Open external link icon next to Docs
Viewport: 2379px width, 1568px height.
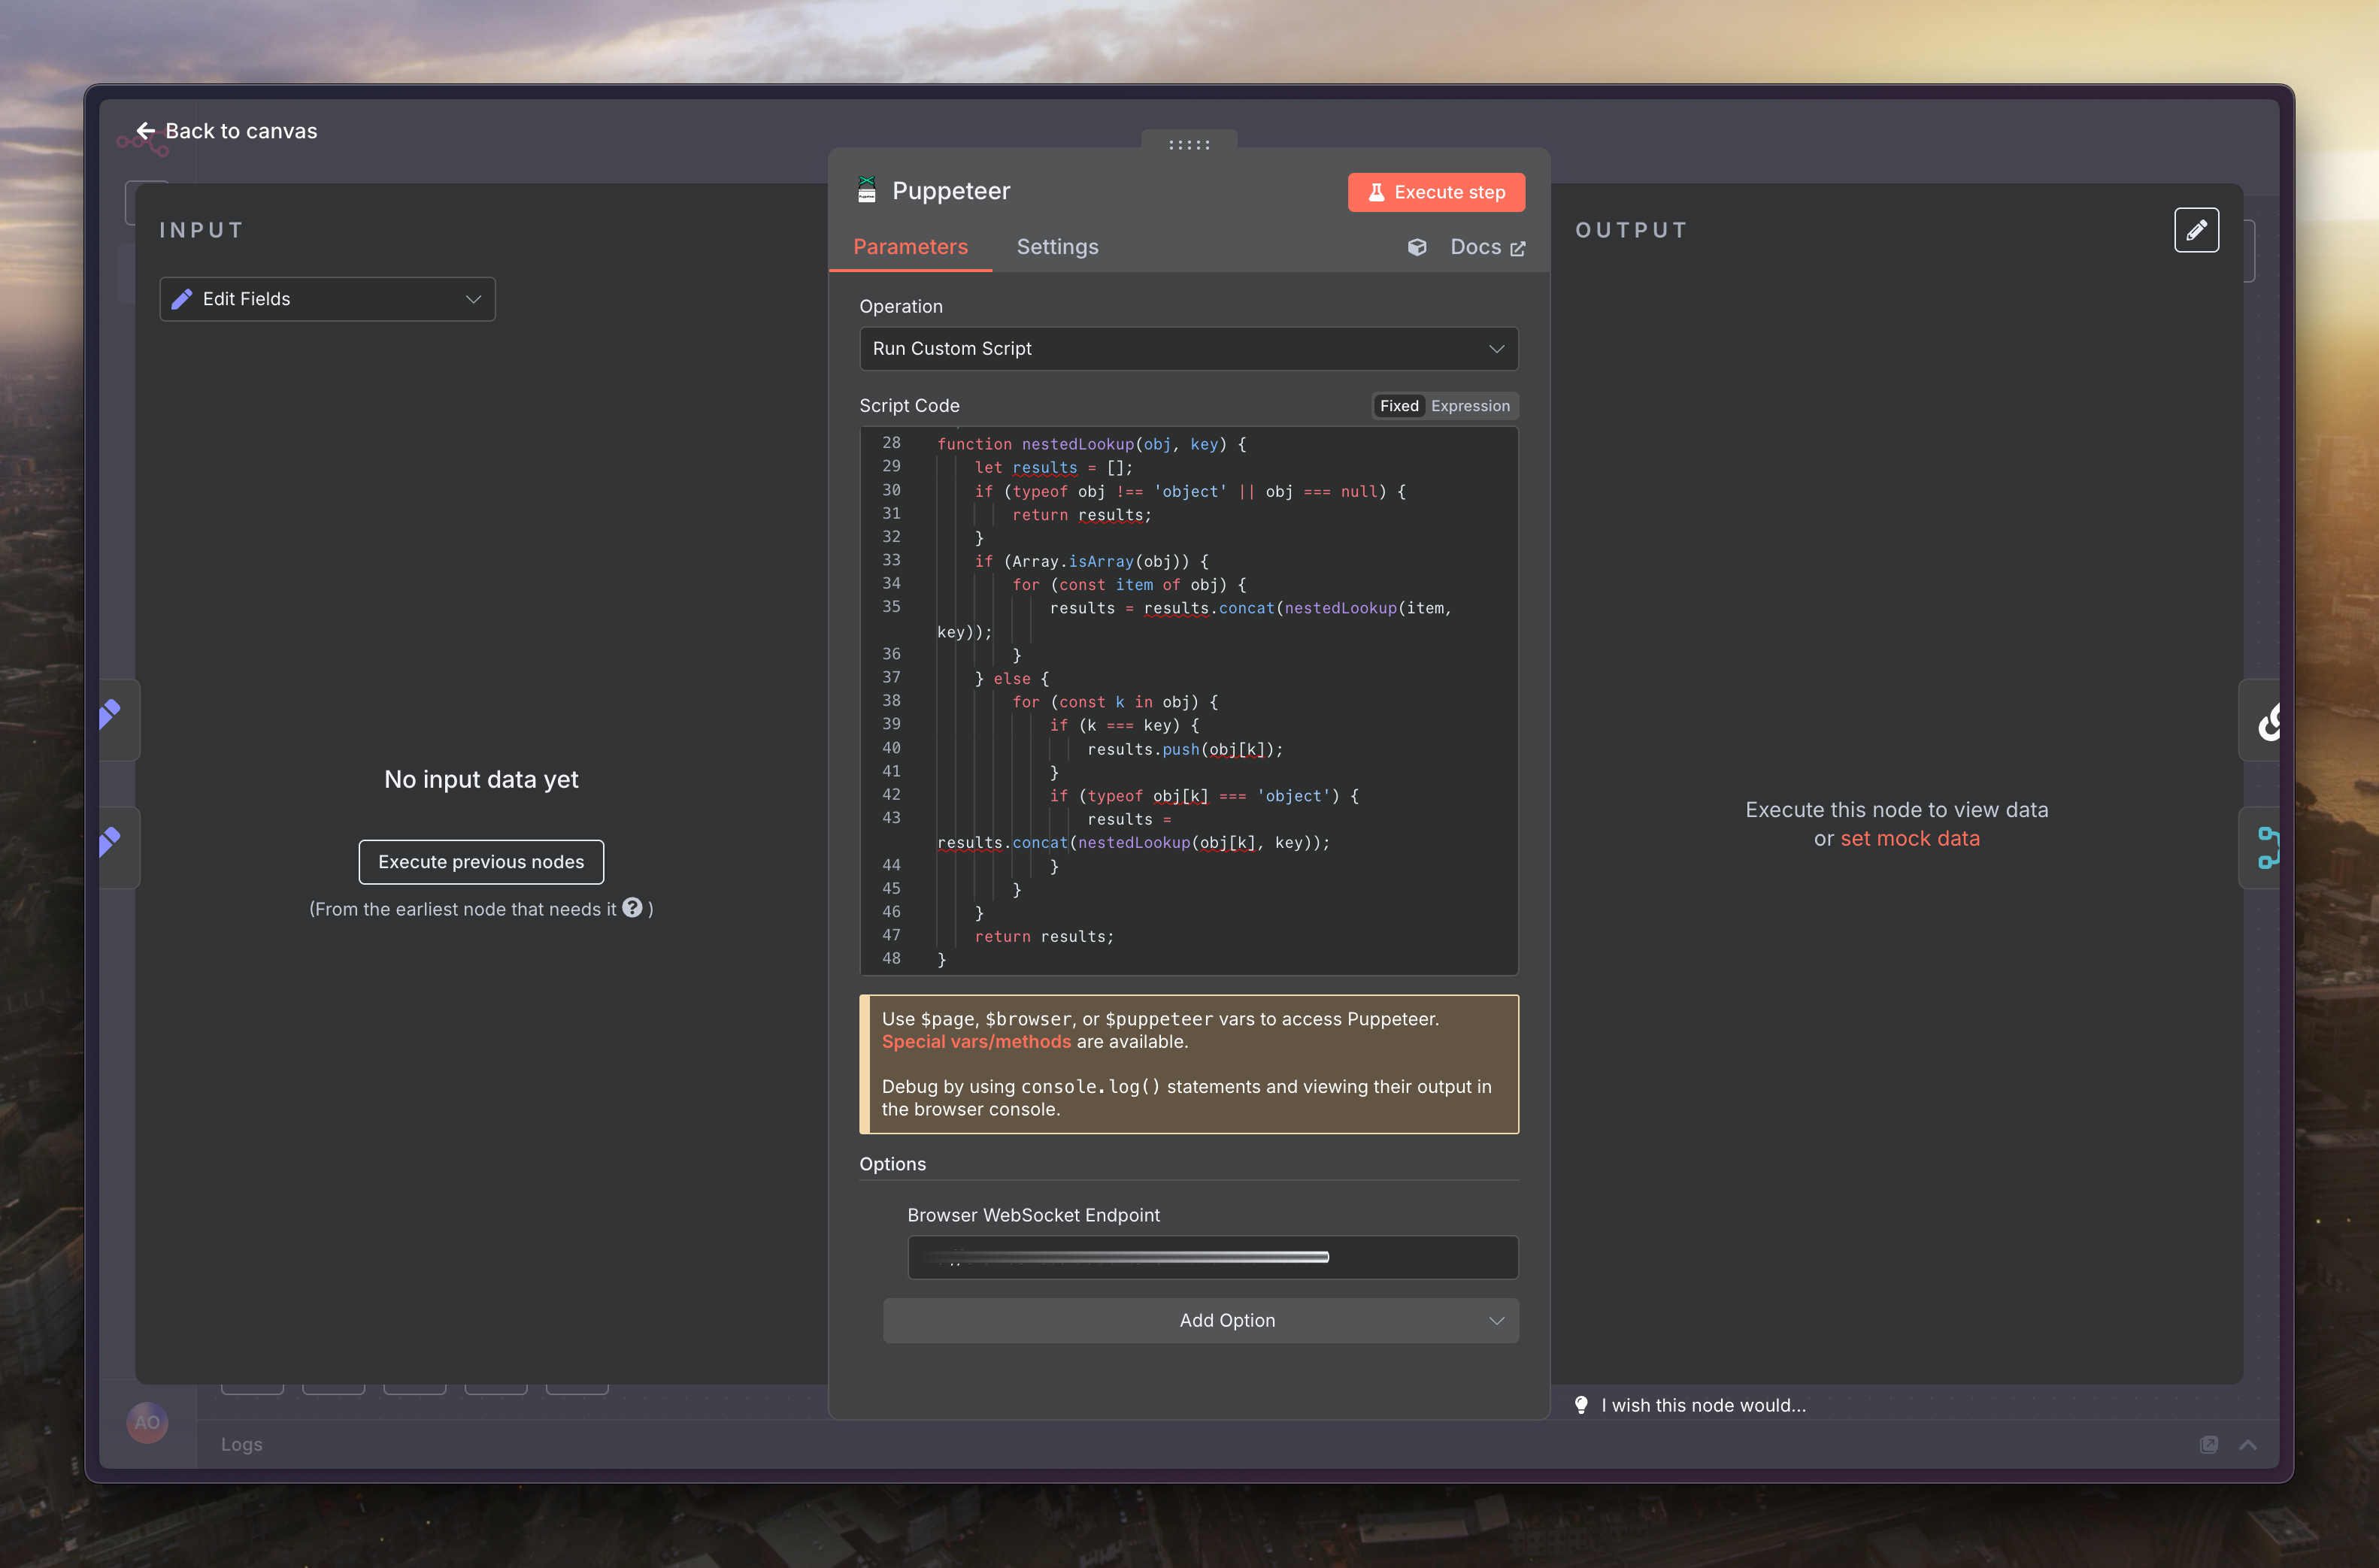point(1518,248)
